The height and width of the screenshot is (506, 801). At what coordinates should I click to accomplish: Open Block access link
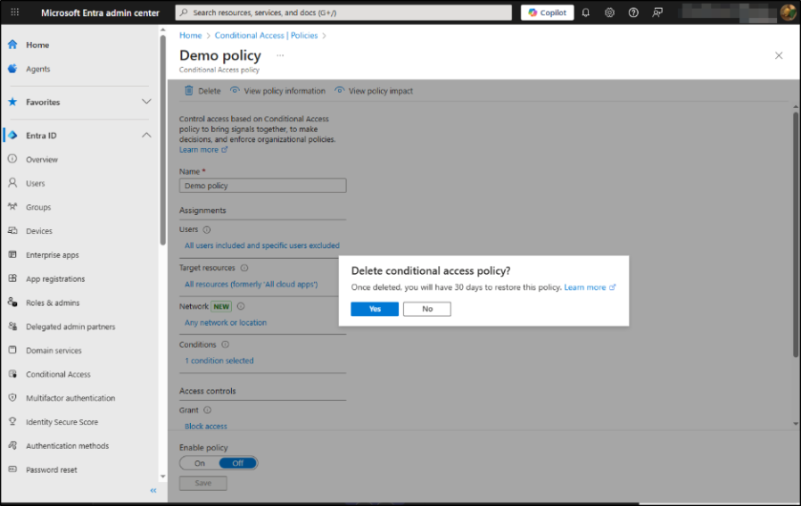click(206, 427)
